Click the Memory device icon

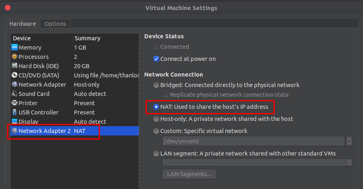tap(15, 48)
